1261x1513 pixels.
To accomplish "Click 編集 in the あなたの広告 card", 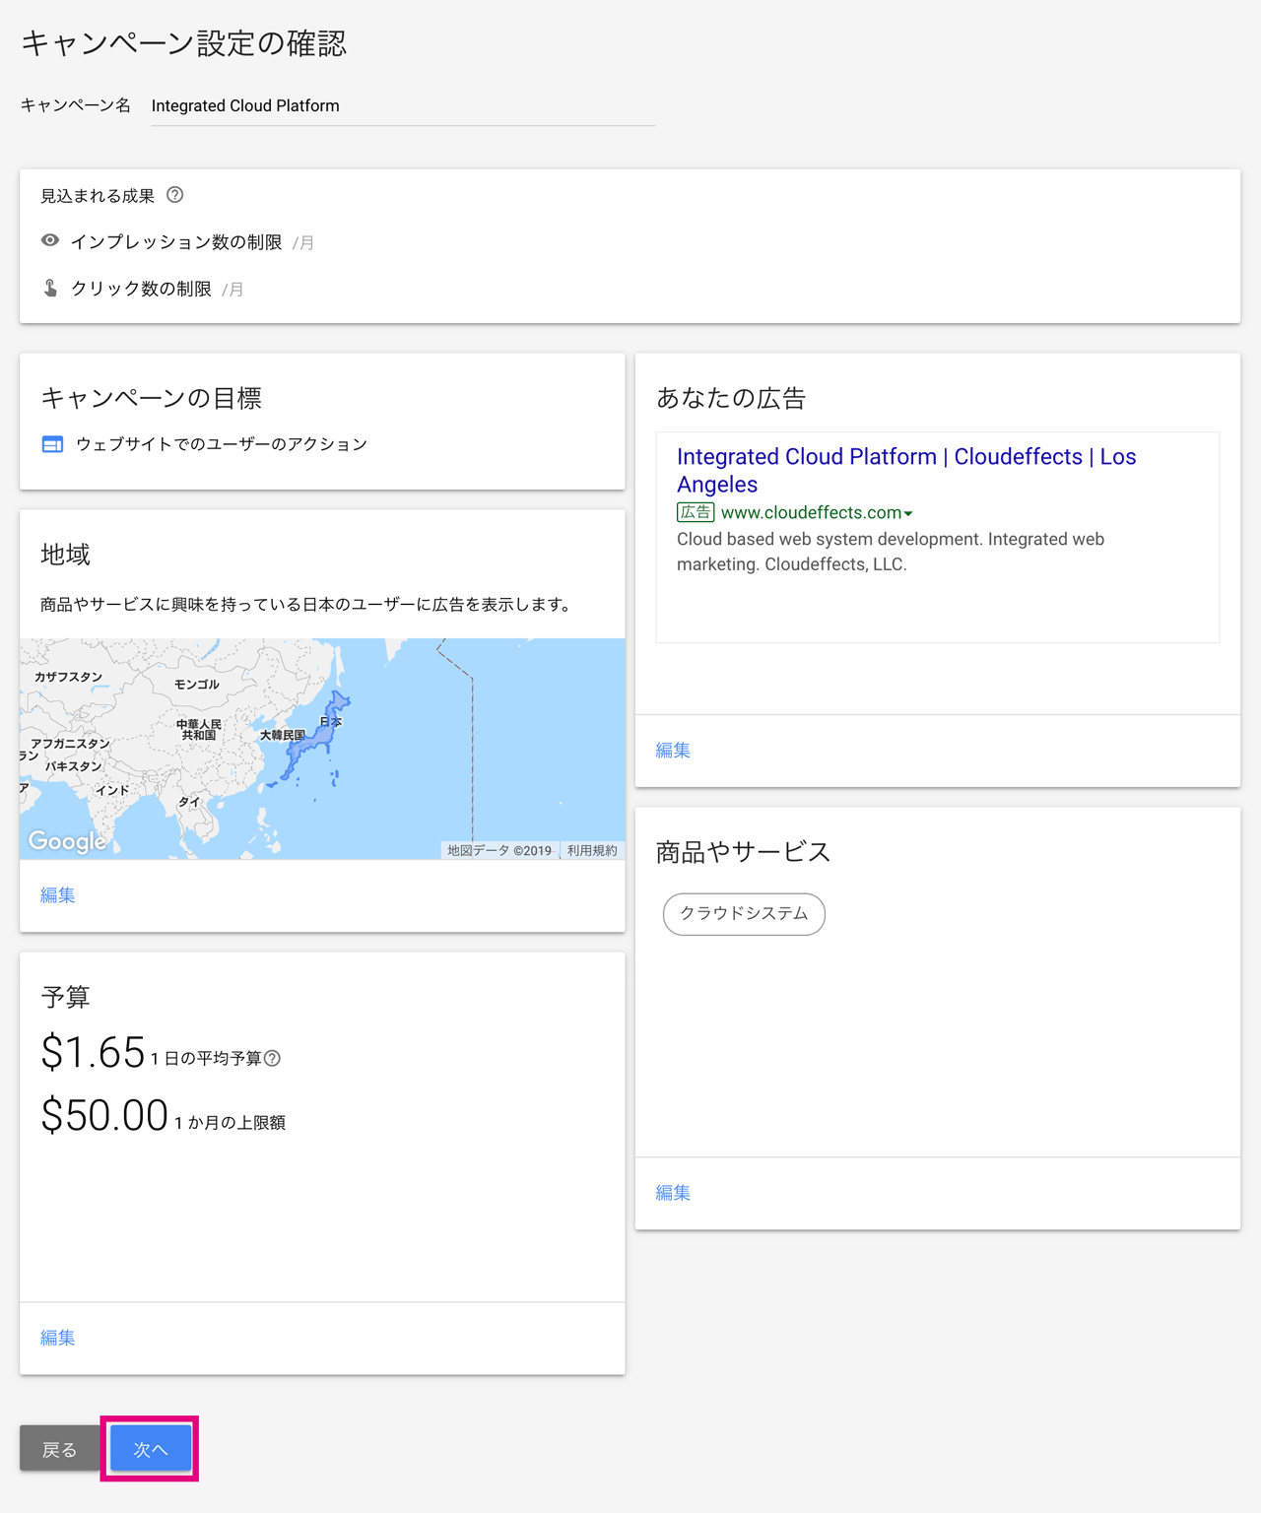I will click(674, 751).
